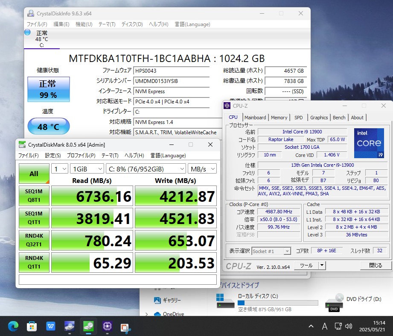Open the volume speaker tray icon
The image size is (393, 336).
pyautogui.click(x=349, y=326)
